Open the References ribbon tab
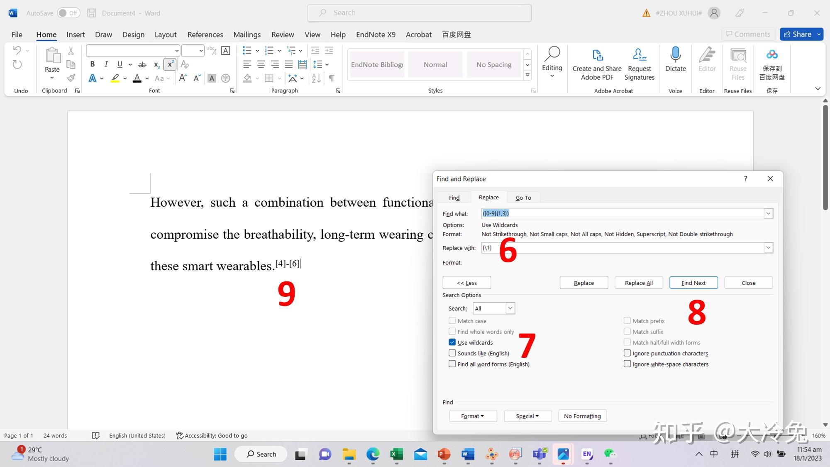830x467 pixels. tap(205, 34)
